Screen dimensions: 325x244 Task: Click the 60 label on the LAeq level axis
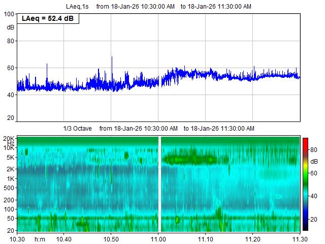[x=10, y=68]
